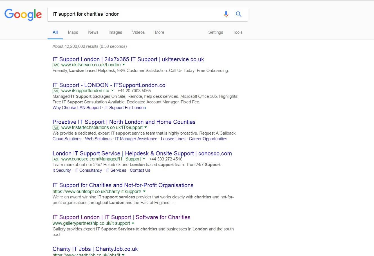This screenshot has width=374, height=256.
Task: Open IT Services sitelink
Action: click(x=116, y=170)
